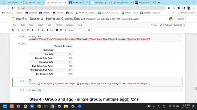The image size is (197, 110).
Task: Open Chrome profile avatar
Action: pos(189,8)
